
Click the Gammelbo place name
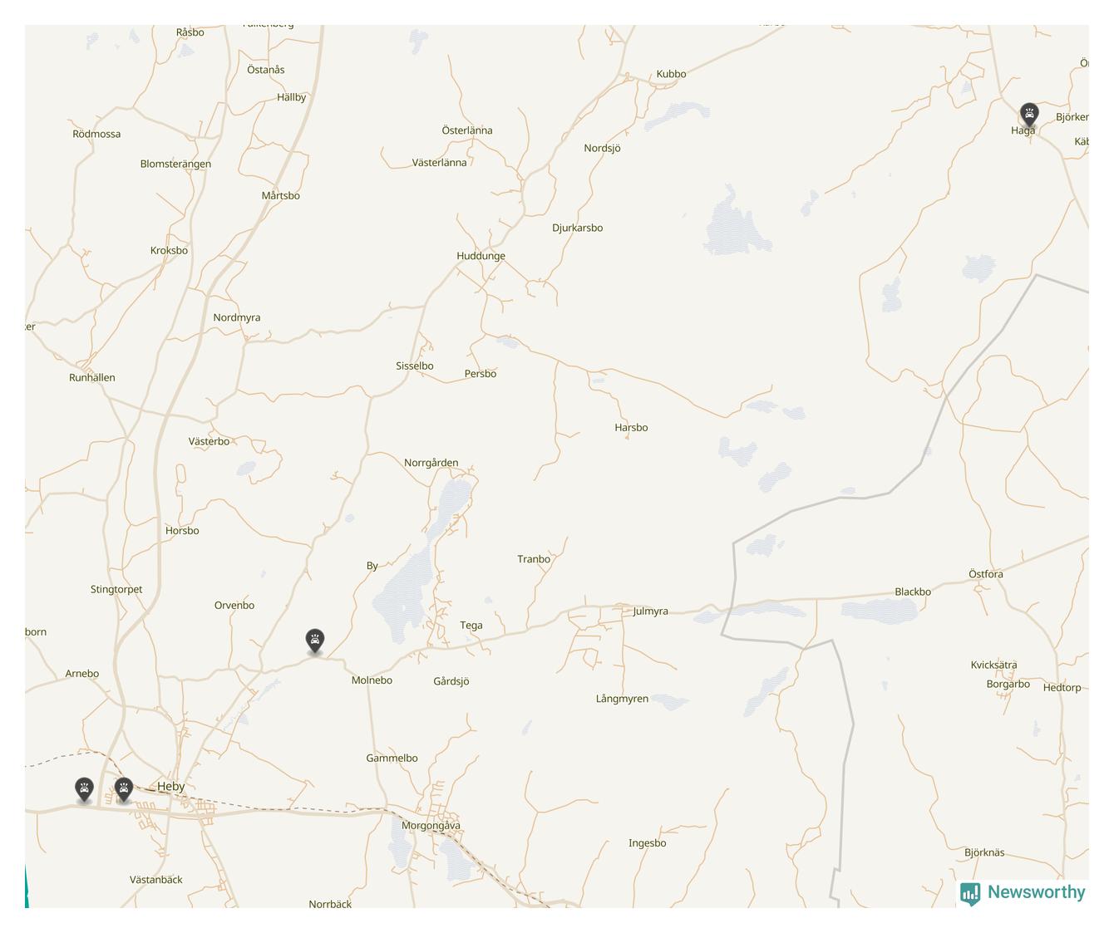click(x=392, y=759)
